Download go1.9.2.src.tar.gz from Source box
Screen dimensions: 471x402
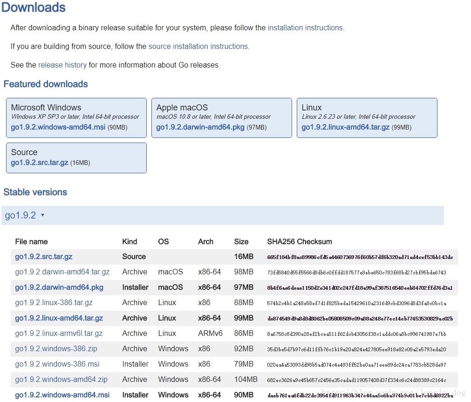tap(39, 163)
